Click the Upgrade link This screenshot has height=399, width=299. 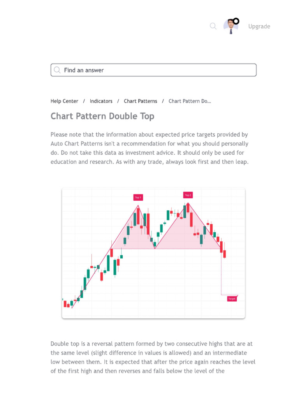[x=259, y=26]
